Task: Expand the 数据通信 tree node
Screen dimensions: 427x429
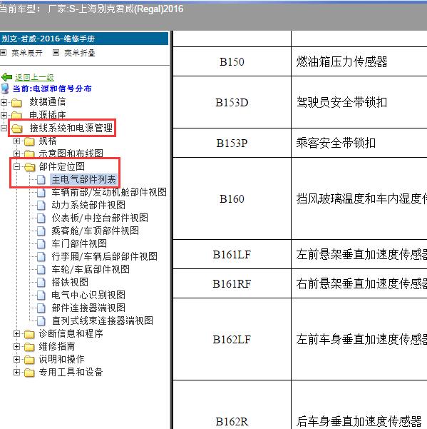Action: [x=4, y=102]
